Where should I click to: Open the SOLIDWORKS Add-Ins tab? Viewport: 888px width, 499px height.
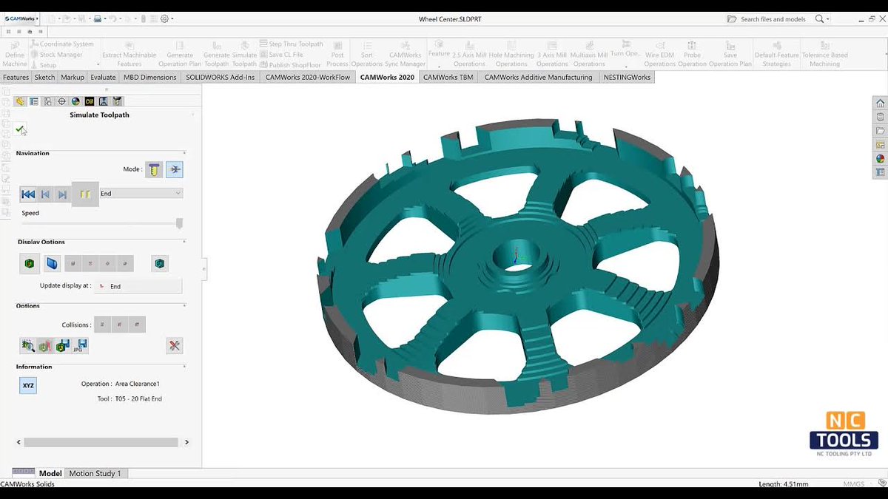pyautogui.click(x=221, y=77)
